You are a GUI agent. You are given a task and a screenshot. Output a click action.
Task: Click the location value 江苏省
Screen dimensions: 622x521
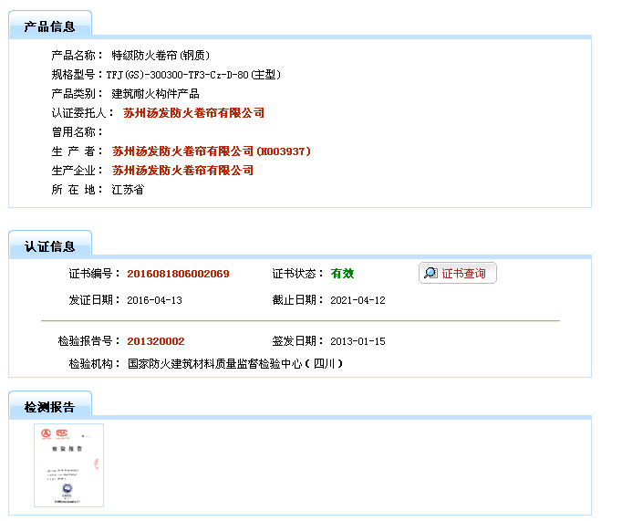pyautogui.click(x=128, y=190)
